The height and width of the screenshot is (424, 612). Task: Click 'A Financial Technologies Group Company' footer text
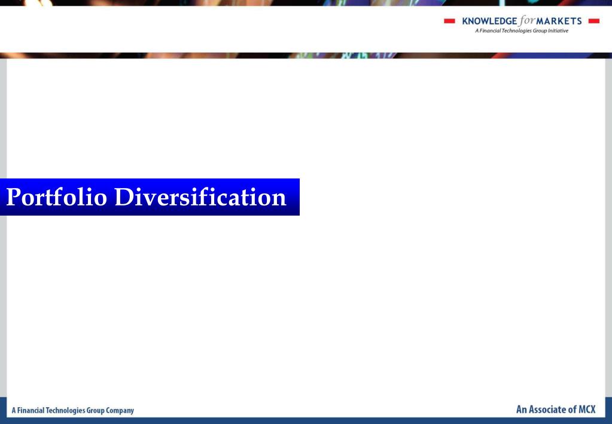pyautogui.click(x=72, y=410)
